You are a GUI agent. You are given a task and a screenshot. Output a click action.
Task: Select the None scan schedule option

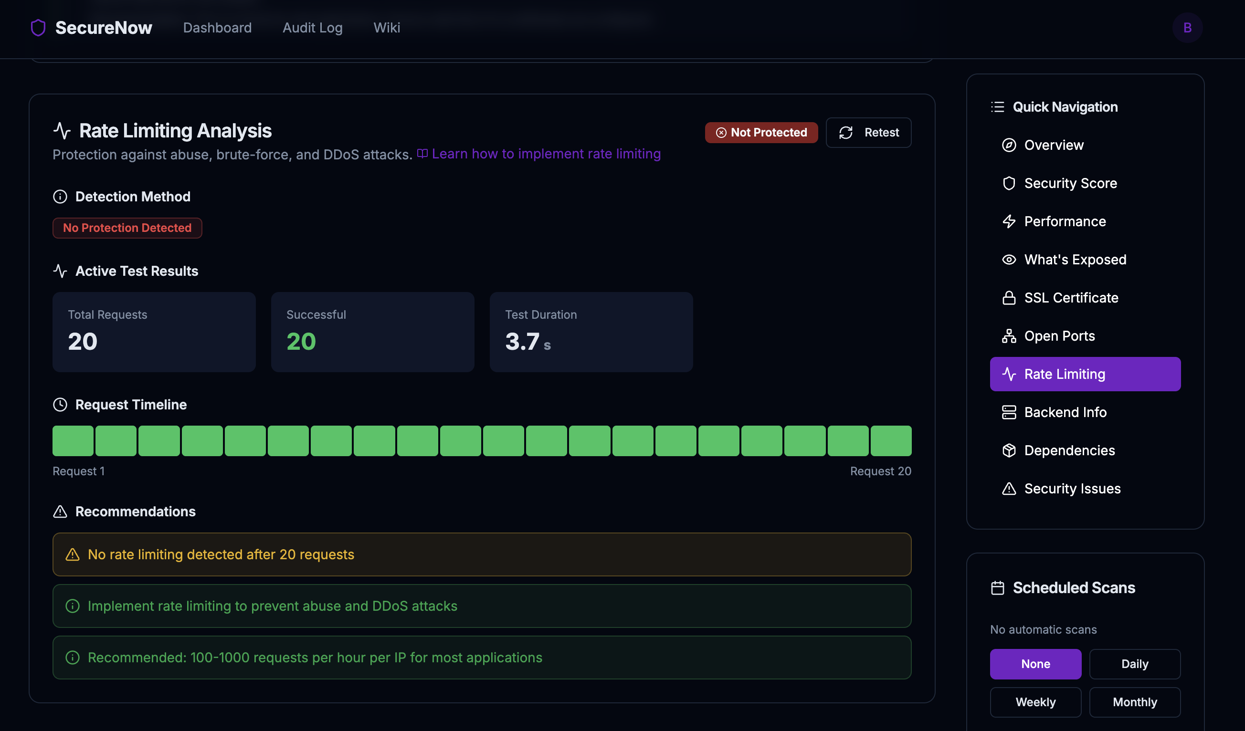coord(1035,664)
